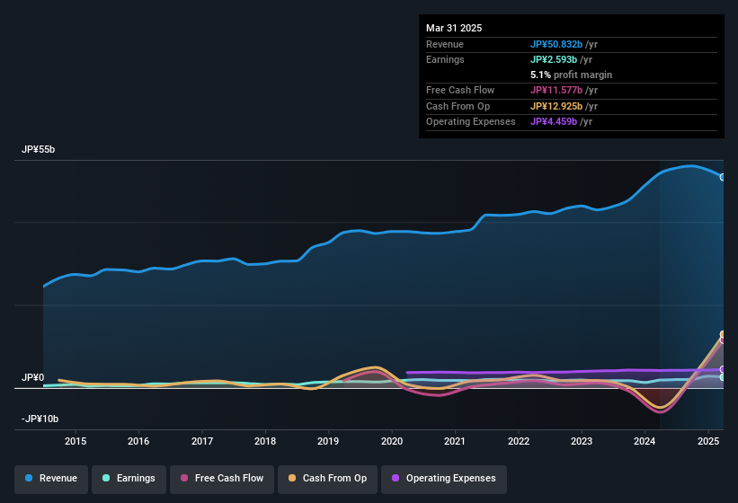This screenshot has height=503, width=738.
Task: Click the JP¥4.459b operating expenses value
Action: pos(554,122)
